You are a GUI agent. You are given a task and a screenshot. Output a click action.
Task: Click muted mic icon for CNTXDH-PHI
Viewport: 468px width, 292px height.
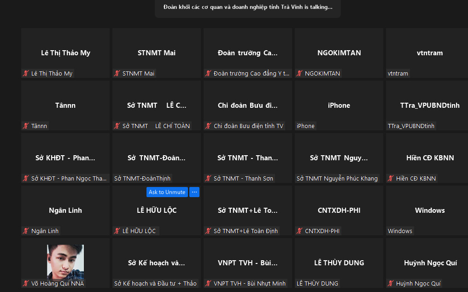tap(300, 231)
